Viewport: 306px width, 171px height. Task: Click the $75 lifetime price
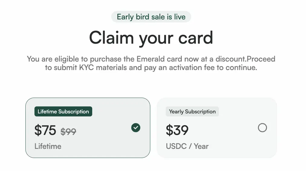(x=45, y=130)
